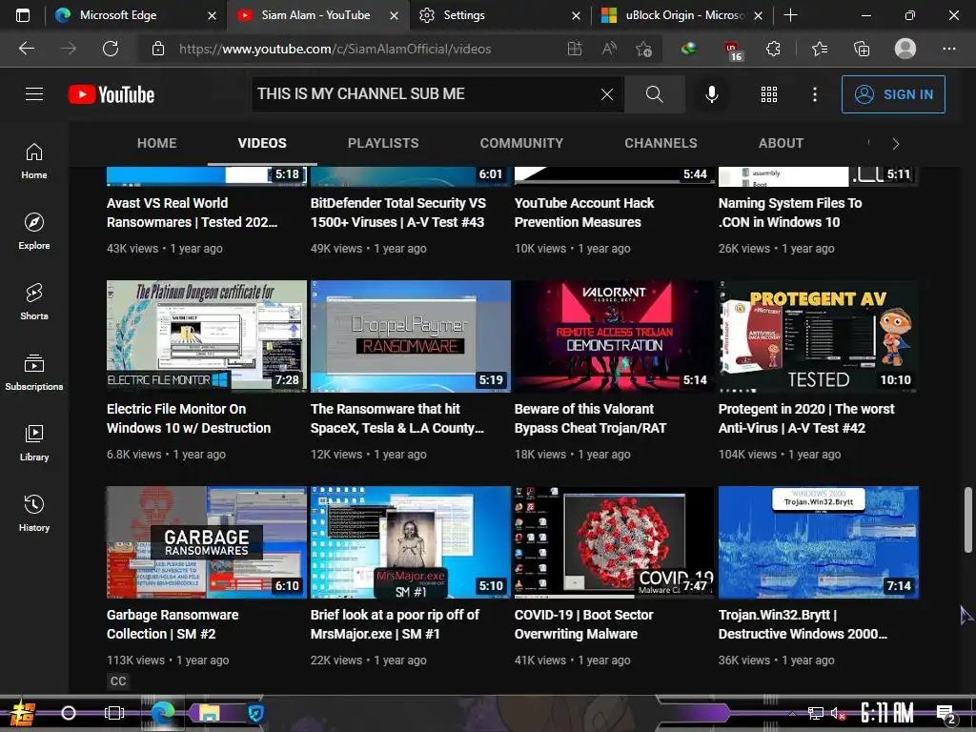Open Electric File Monitor video thumbnail
976x732 pixels.
[x=207, y=336]
